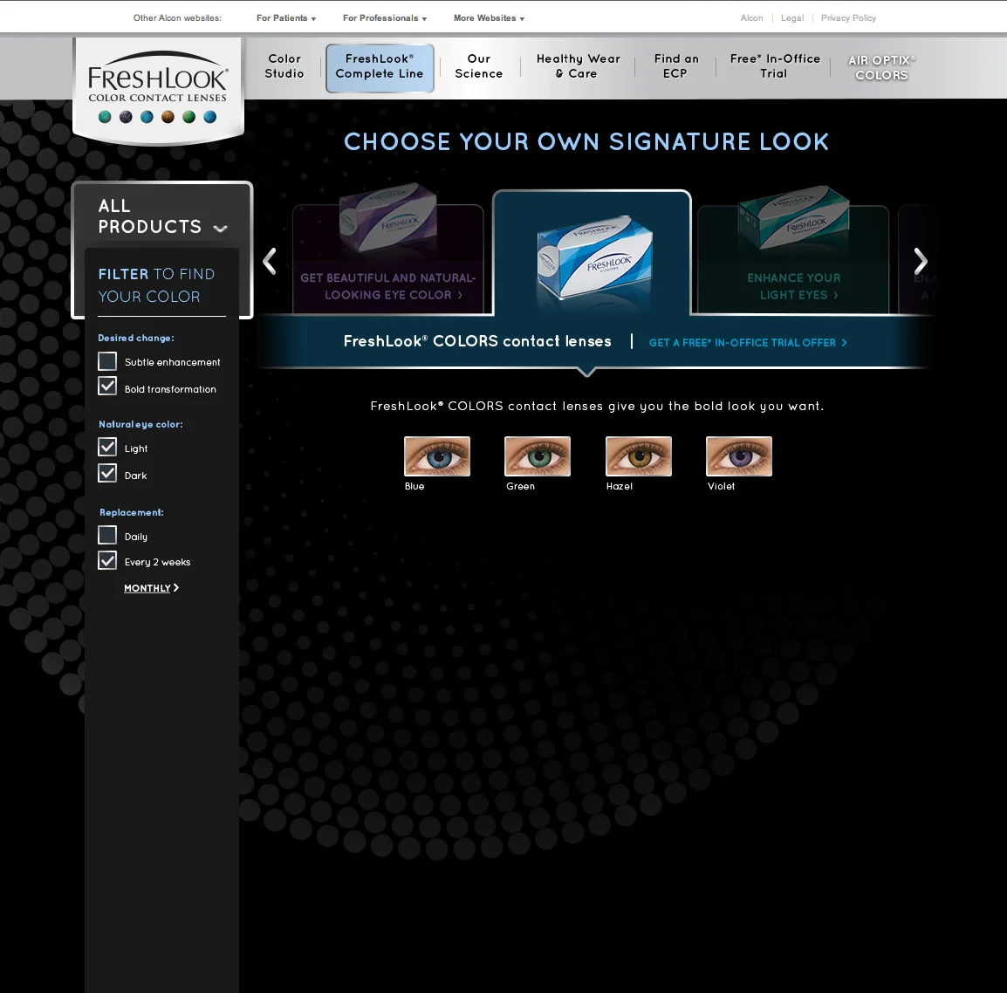The image size is (1007, 993).
Task: Open the For Professionals dropdown
Action: coord(384,18)
